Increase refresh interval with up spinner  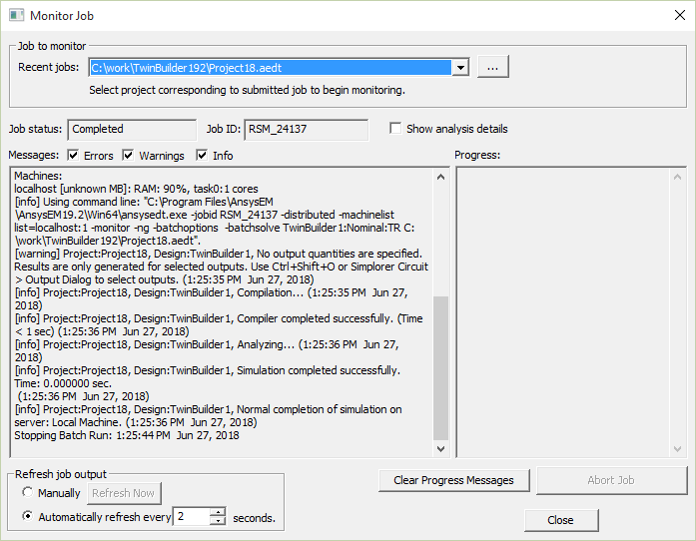(218, 512)
